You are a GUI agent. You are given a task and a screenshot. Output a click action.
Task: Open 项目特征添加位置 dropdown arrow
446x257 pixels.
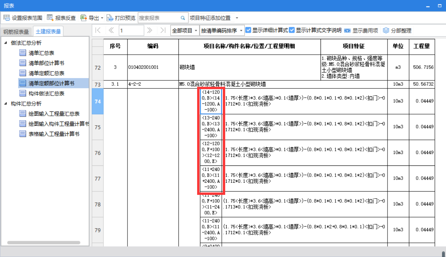pos(237,18)
